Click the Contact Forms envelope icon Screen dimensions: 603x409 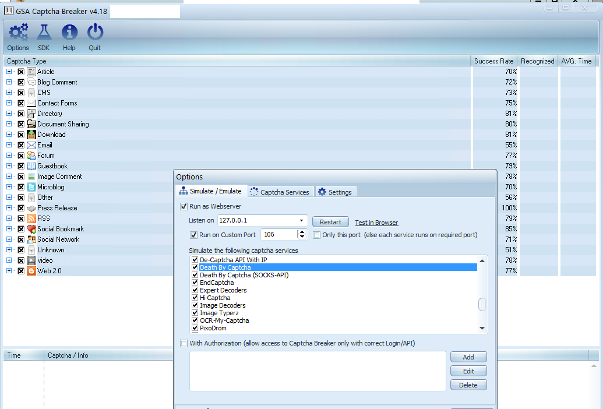(x=31, y=103)
